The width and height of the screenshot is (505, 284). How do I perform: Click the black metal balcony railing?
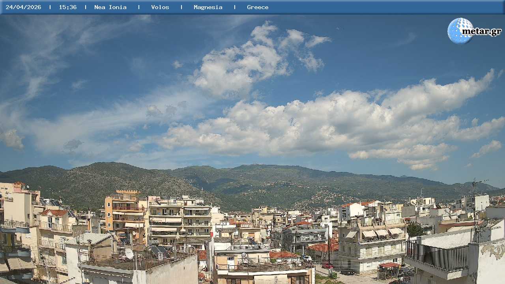pos(437,256)
